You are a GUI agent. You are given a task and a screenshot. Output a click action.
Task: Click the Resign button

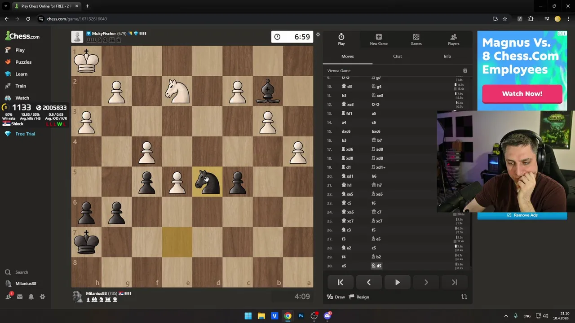click(359, 297)
